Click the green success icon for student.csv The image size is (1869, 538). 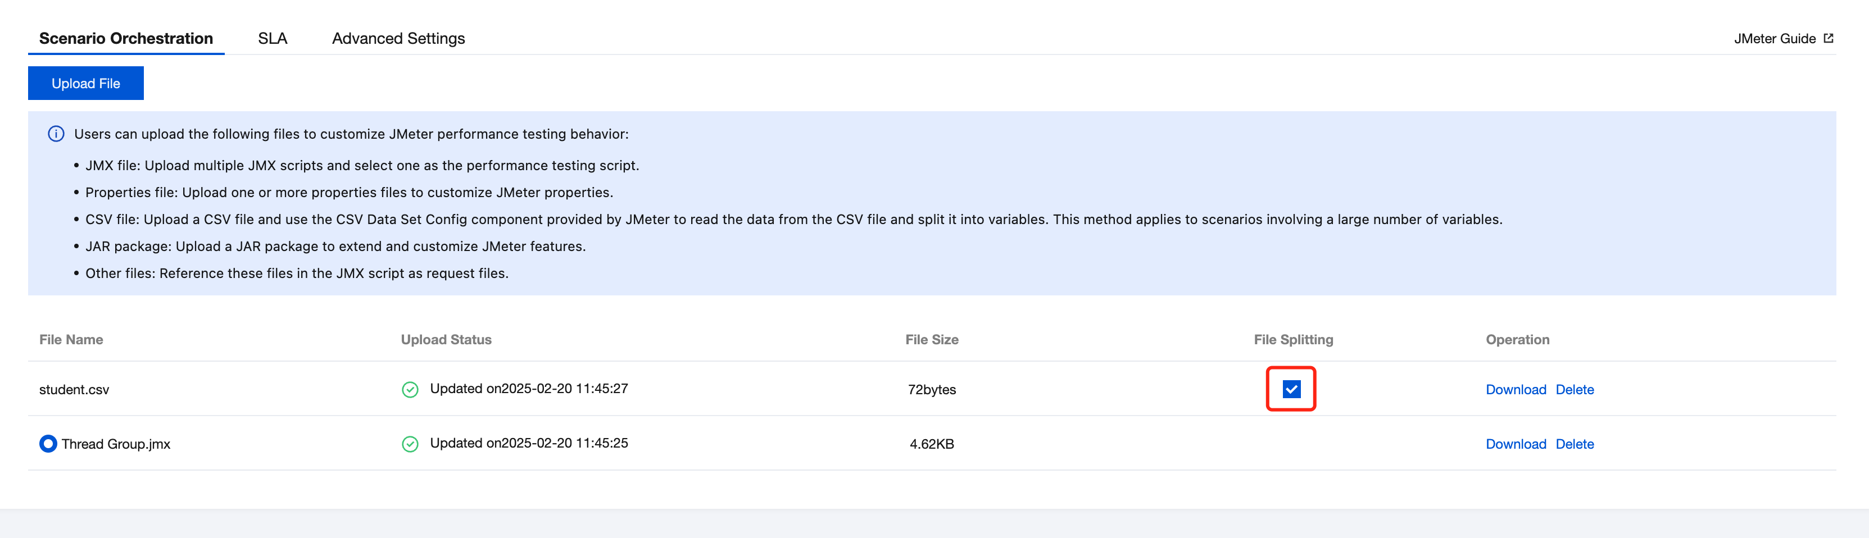(x=410, y=389)
